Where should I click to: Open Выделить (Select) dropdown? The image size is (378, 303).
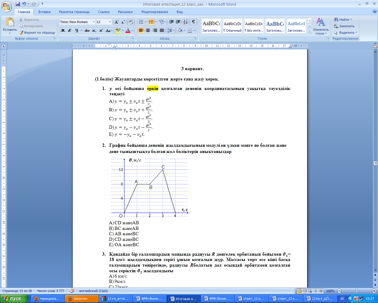pyautogui.click(x=346, y=33)
